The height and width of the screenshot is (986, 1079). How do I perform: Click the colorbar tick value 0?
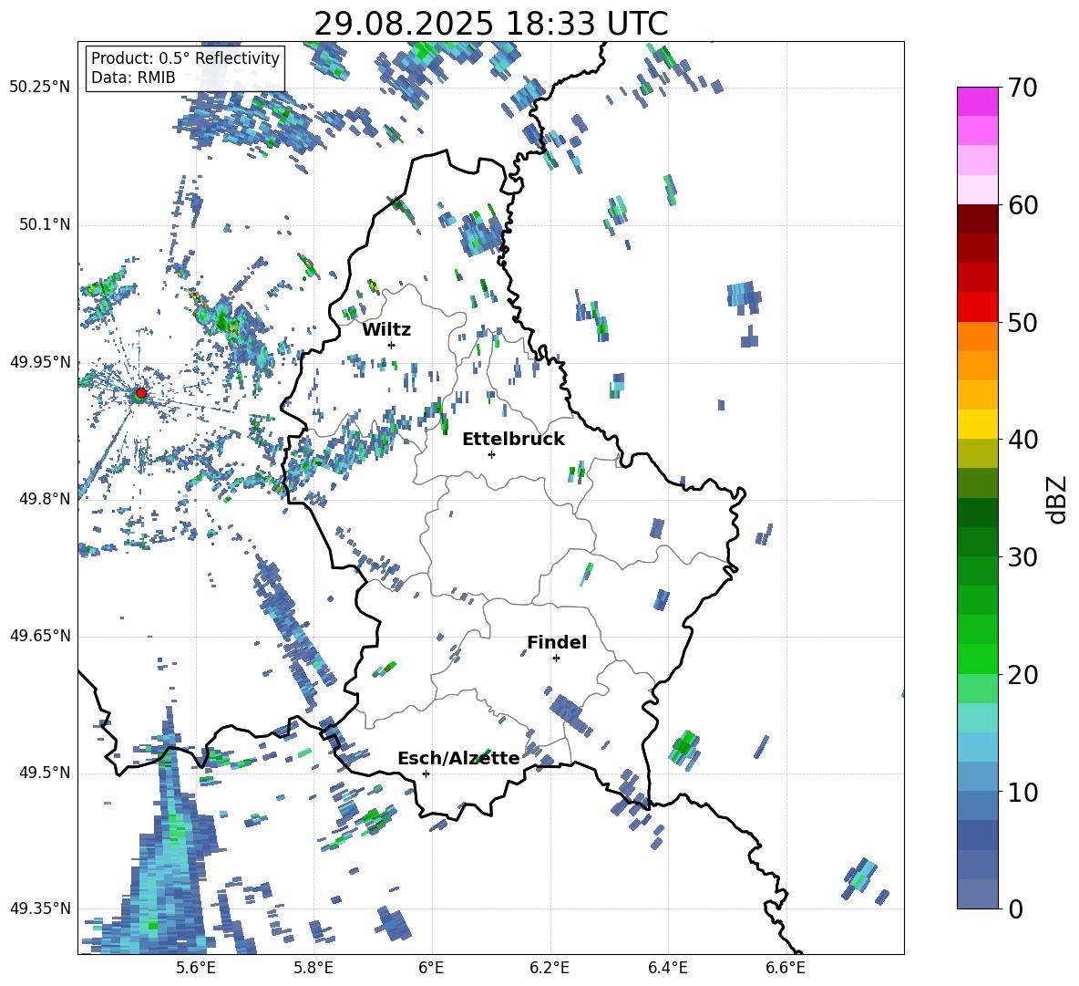(1015, 908)
